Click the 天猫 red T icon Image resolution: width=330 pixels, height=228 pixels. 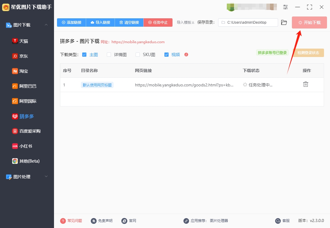(x=15, y=41)
